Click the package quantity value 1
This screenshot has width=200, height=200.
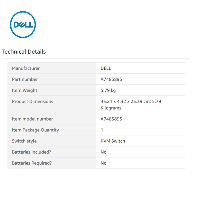pos(102,130)
